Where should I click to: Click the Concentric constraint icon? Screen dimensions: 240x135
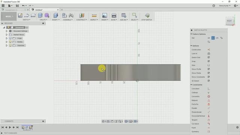pyautogui.click(x=208, y=96)
